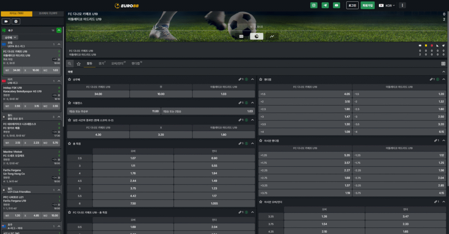Open the Telegram channel icon
Image resolution: width=449 pixels, height=234 pixels.
click(325, 5)
